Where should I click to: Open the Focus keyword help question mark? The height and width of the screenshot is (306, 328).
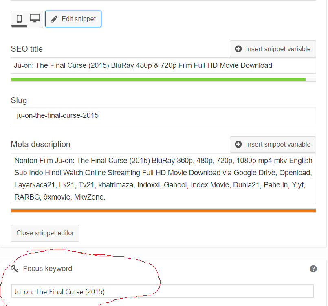pyautogui.click(x=313, y=269)
